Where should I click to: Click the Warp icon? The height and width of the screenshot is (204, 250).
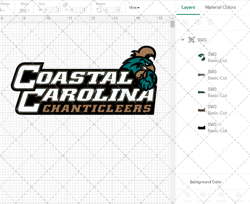(x=24, y=10)
